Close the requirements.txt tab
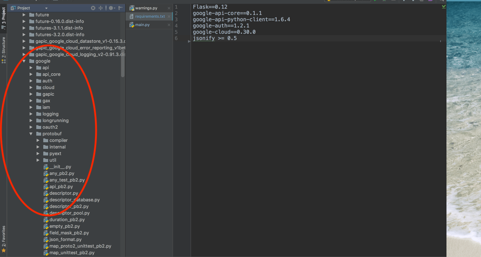Viewport: 481px width, 257px height. 169,16
